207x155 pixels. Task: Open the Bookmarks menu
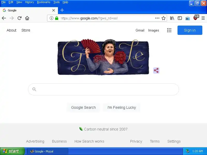[x=43, y=2]
